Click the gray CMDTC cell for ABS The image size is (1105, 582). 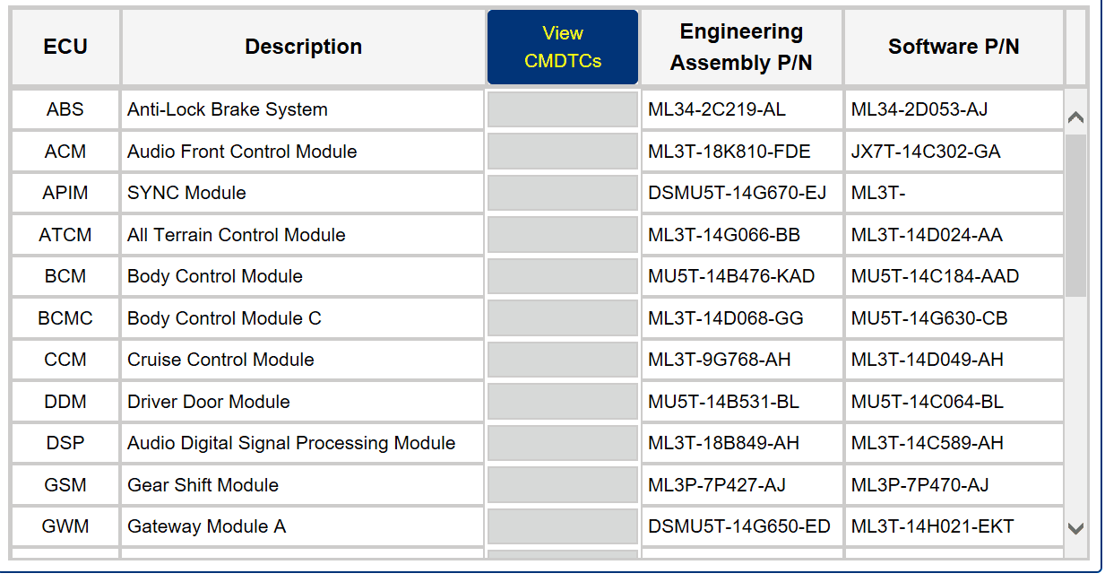coord(562,109)
